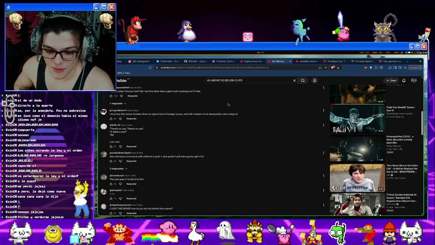This screenshot has width=435, height=245.
Task: Click the 'Crear' create button
Action: coord(391,81)
